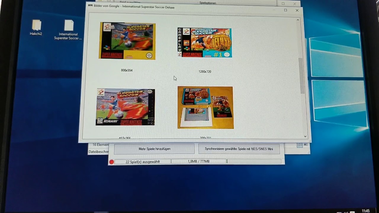Close the Spieloptionen window behind
The image size is (379, 213).
[295, 4]
